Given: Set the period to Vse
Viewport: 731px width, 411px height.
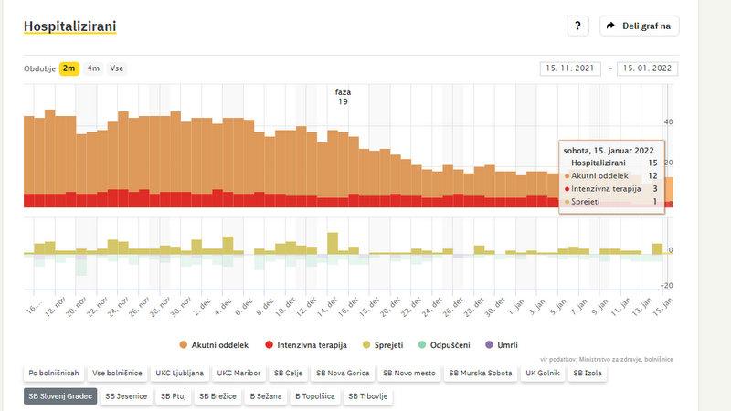Looking at the screenshot, I should click(117, 68).
